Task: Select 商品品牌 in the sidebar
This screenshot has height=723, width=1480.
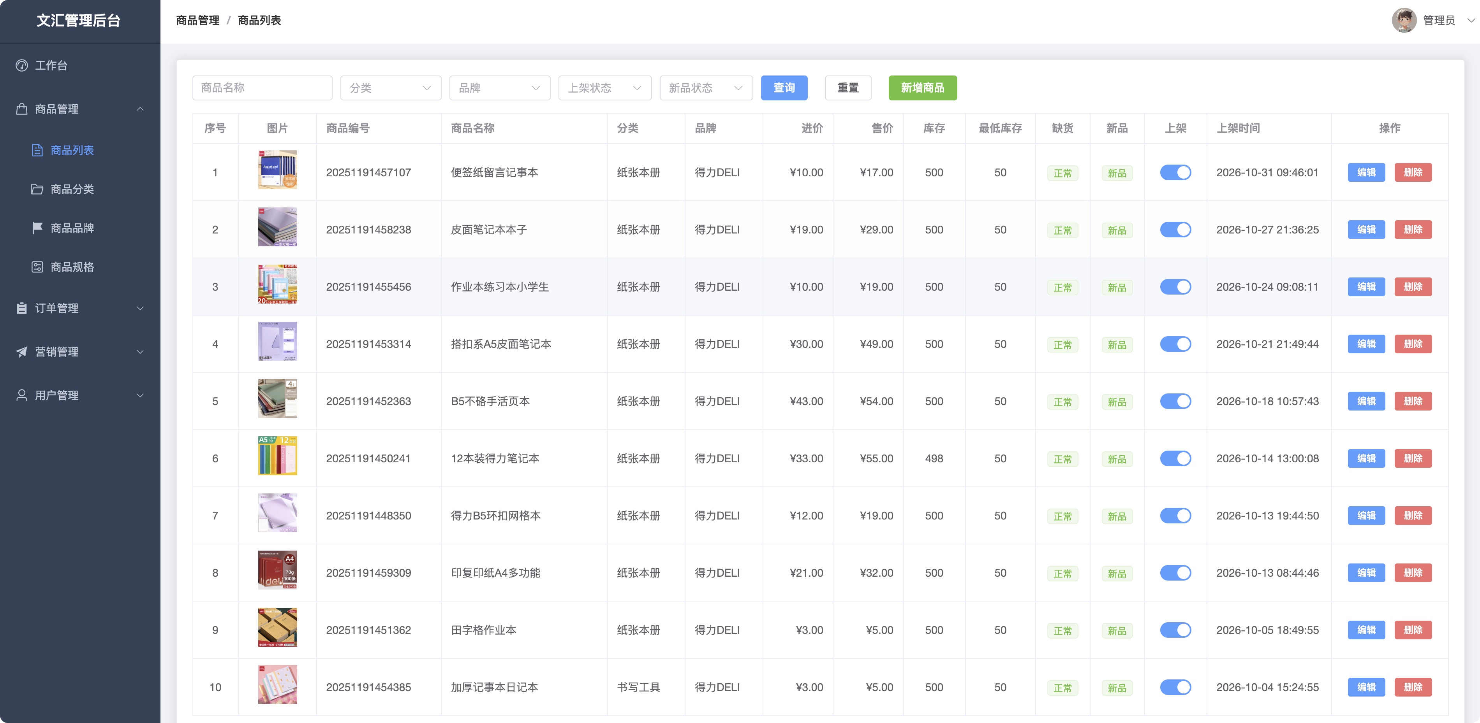Action: 80,228
